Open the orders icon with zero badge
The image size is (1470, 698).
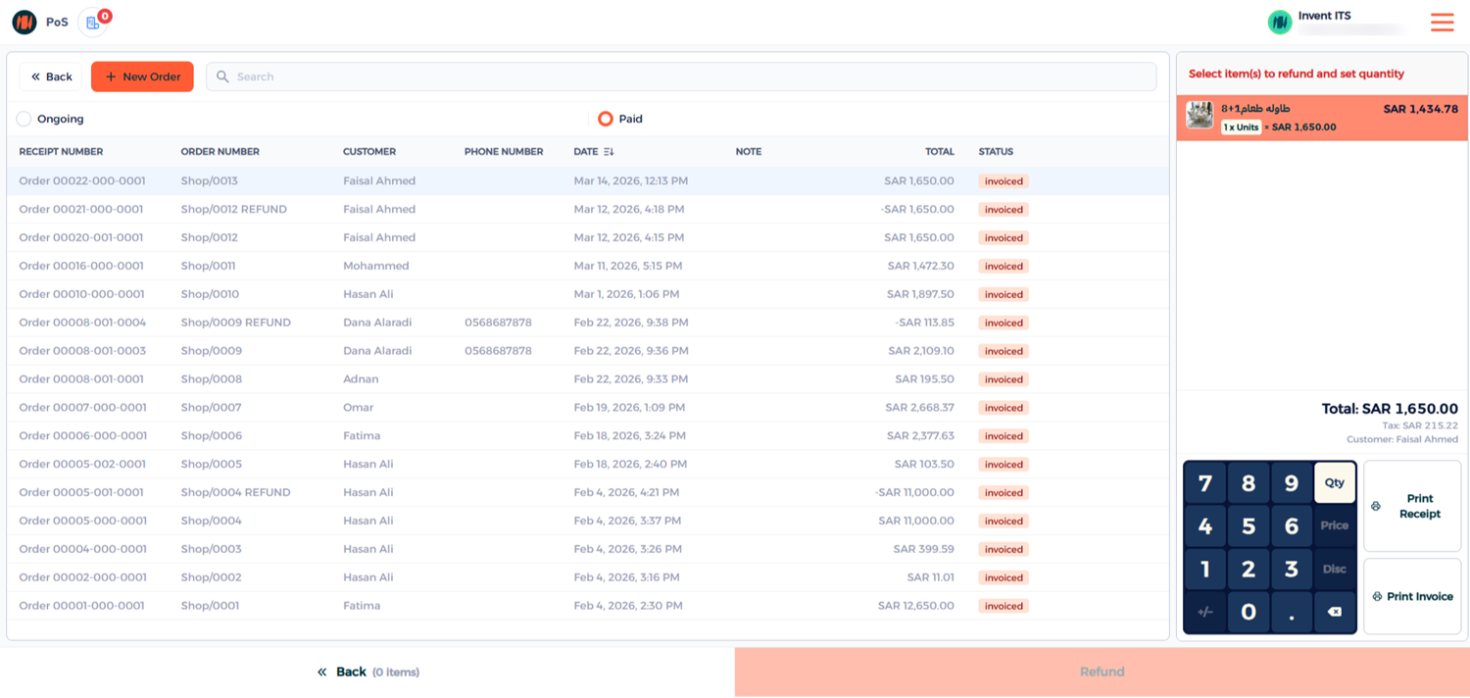92,23
